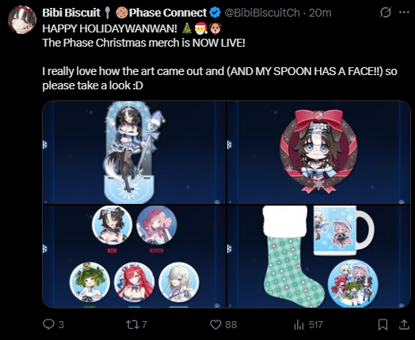Screen dimensions: 415x340
Task: Click the repost arrows icon
Action: tap(131, 324)
